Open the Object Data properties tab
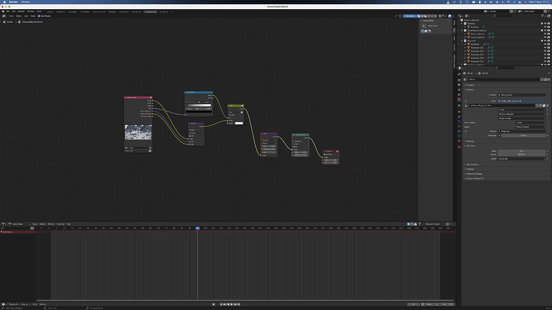552x310 pixels. pyautogui.click(x=459, y=136)
